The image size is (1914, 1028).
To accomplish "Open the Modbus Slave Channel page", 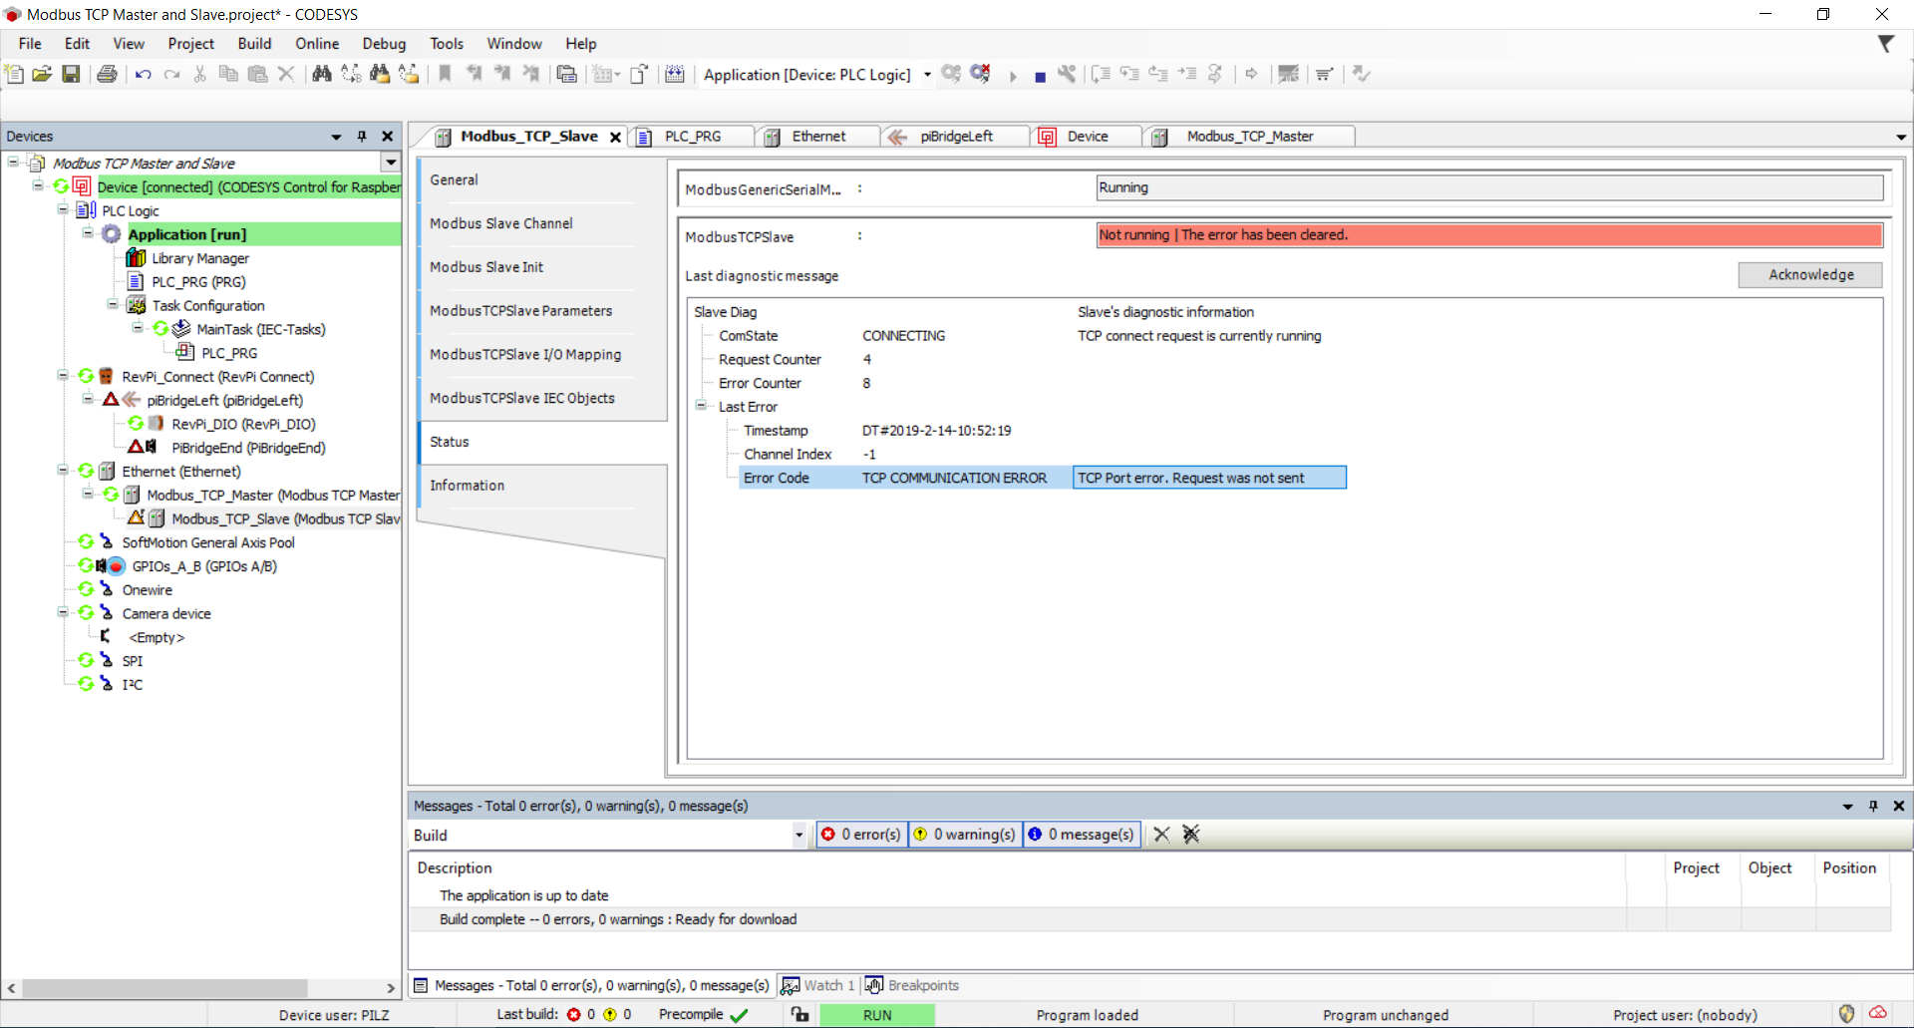I will click(501, 223).
